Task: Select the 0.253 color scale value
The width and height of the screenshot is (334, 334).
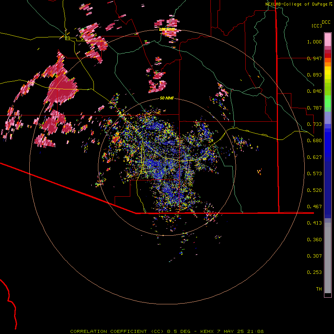Action: 314,272
